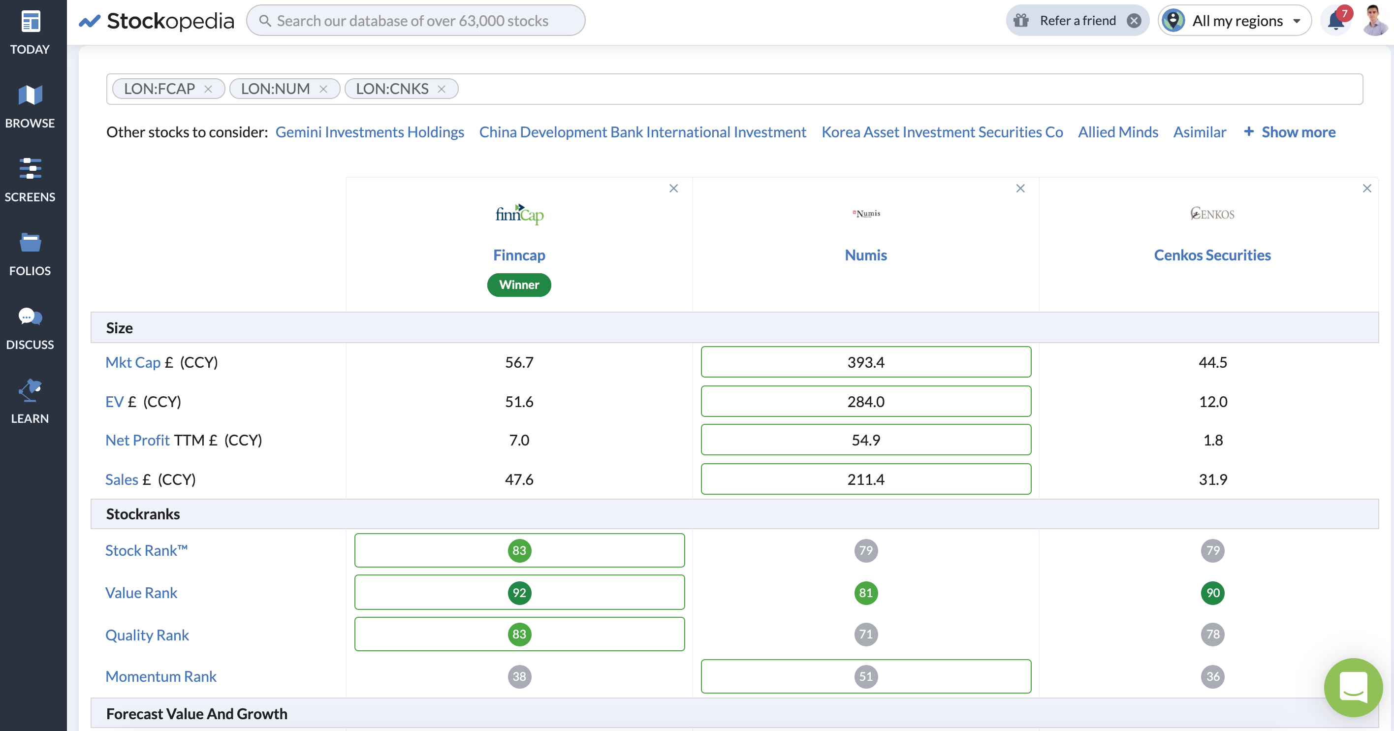1394x731 pixels.
Task: Open the Stock Rank metric link
Action: 147,550
